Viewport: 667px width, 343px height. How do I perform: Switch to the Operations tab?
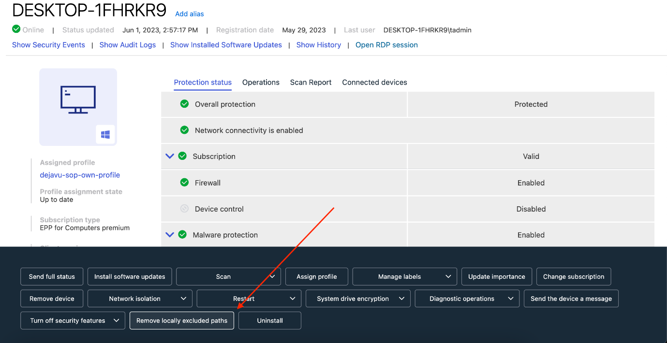click(x=261, y=82)
